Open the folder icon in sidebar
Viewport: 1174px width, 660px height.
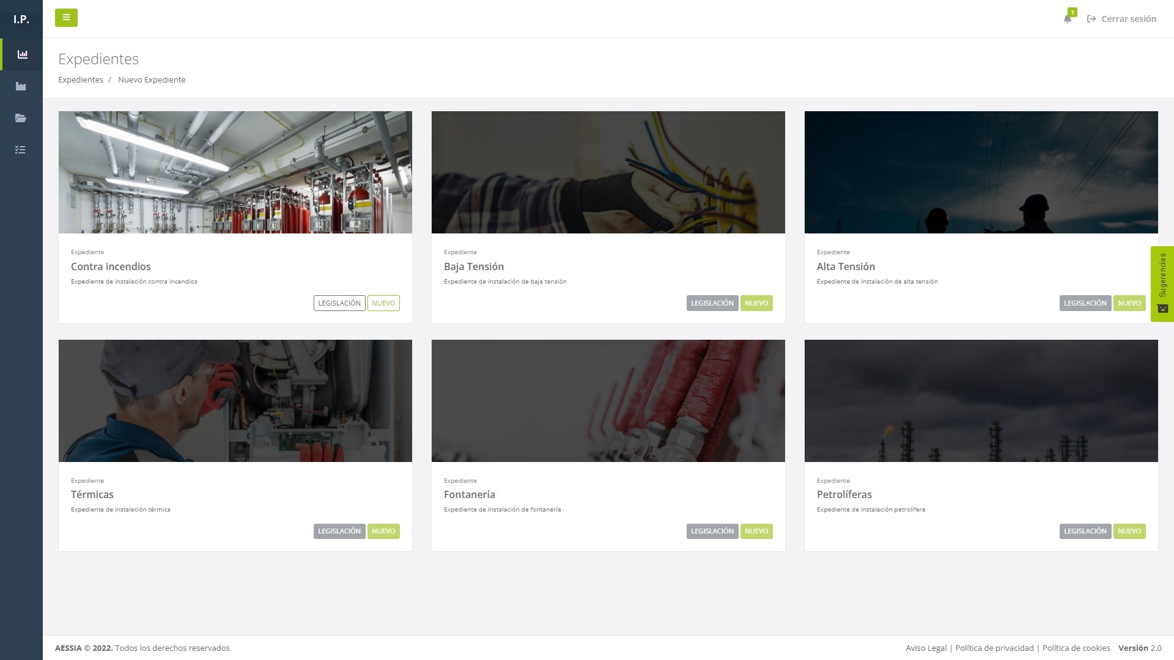tap(21, 118)
